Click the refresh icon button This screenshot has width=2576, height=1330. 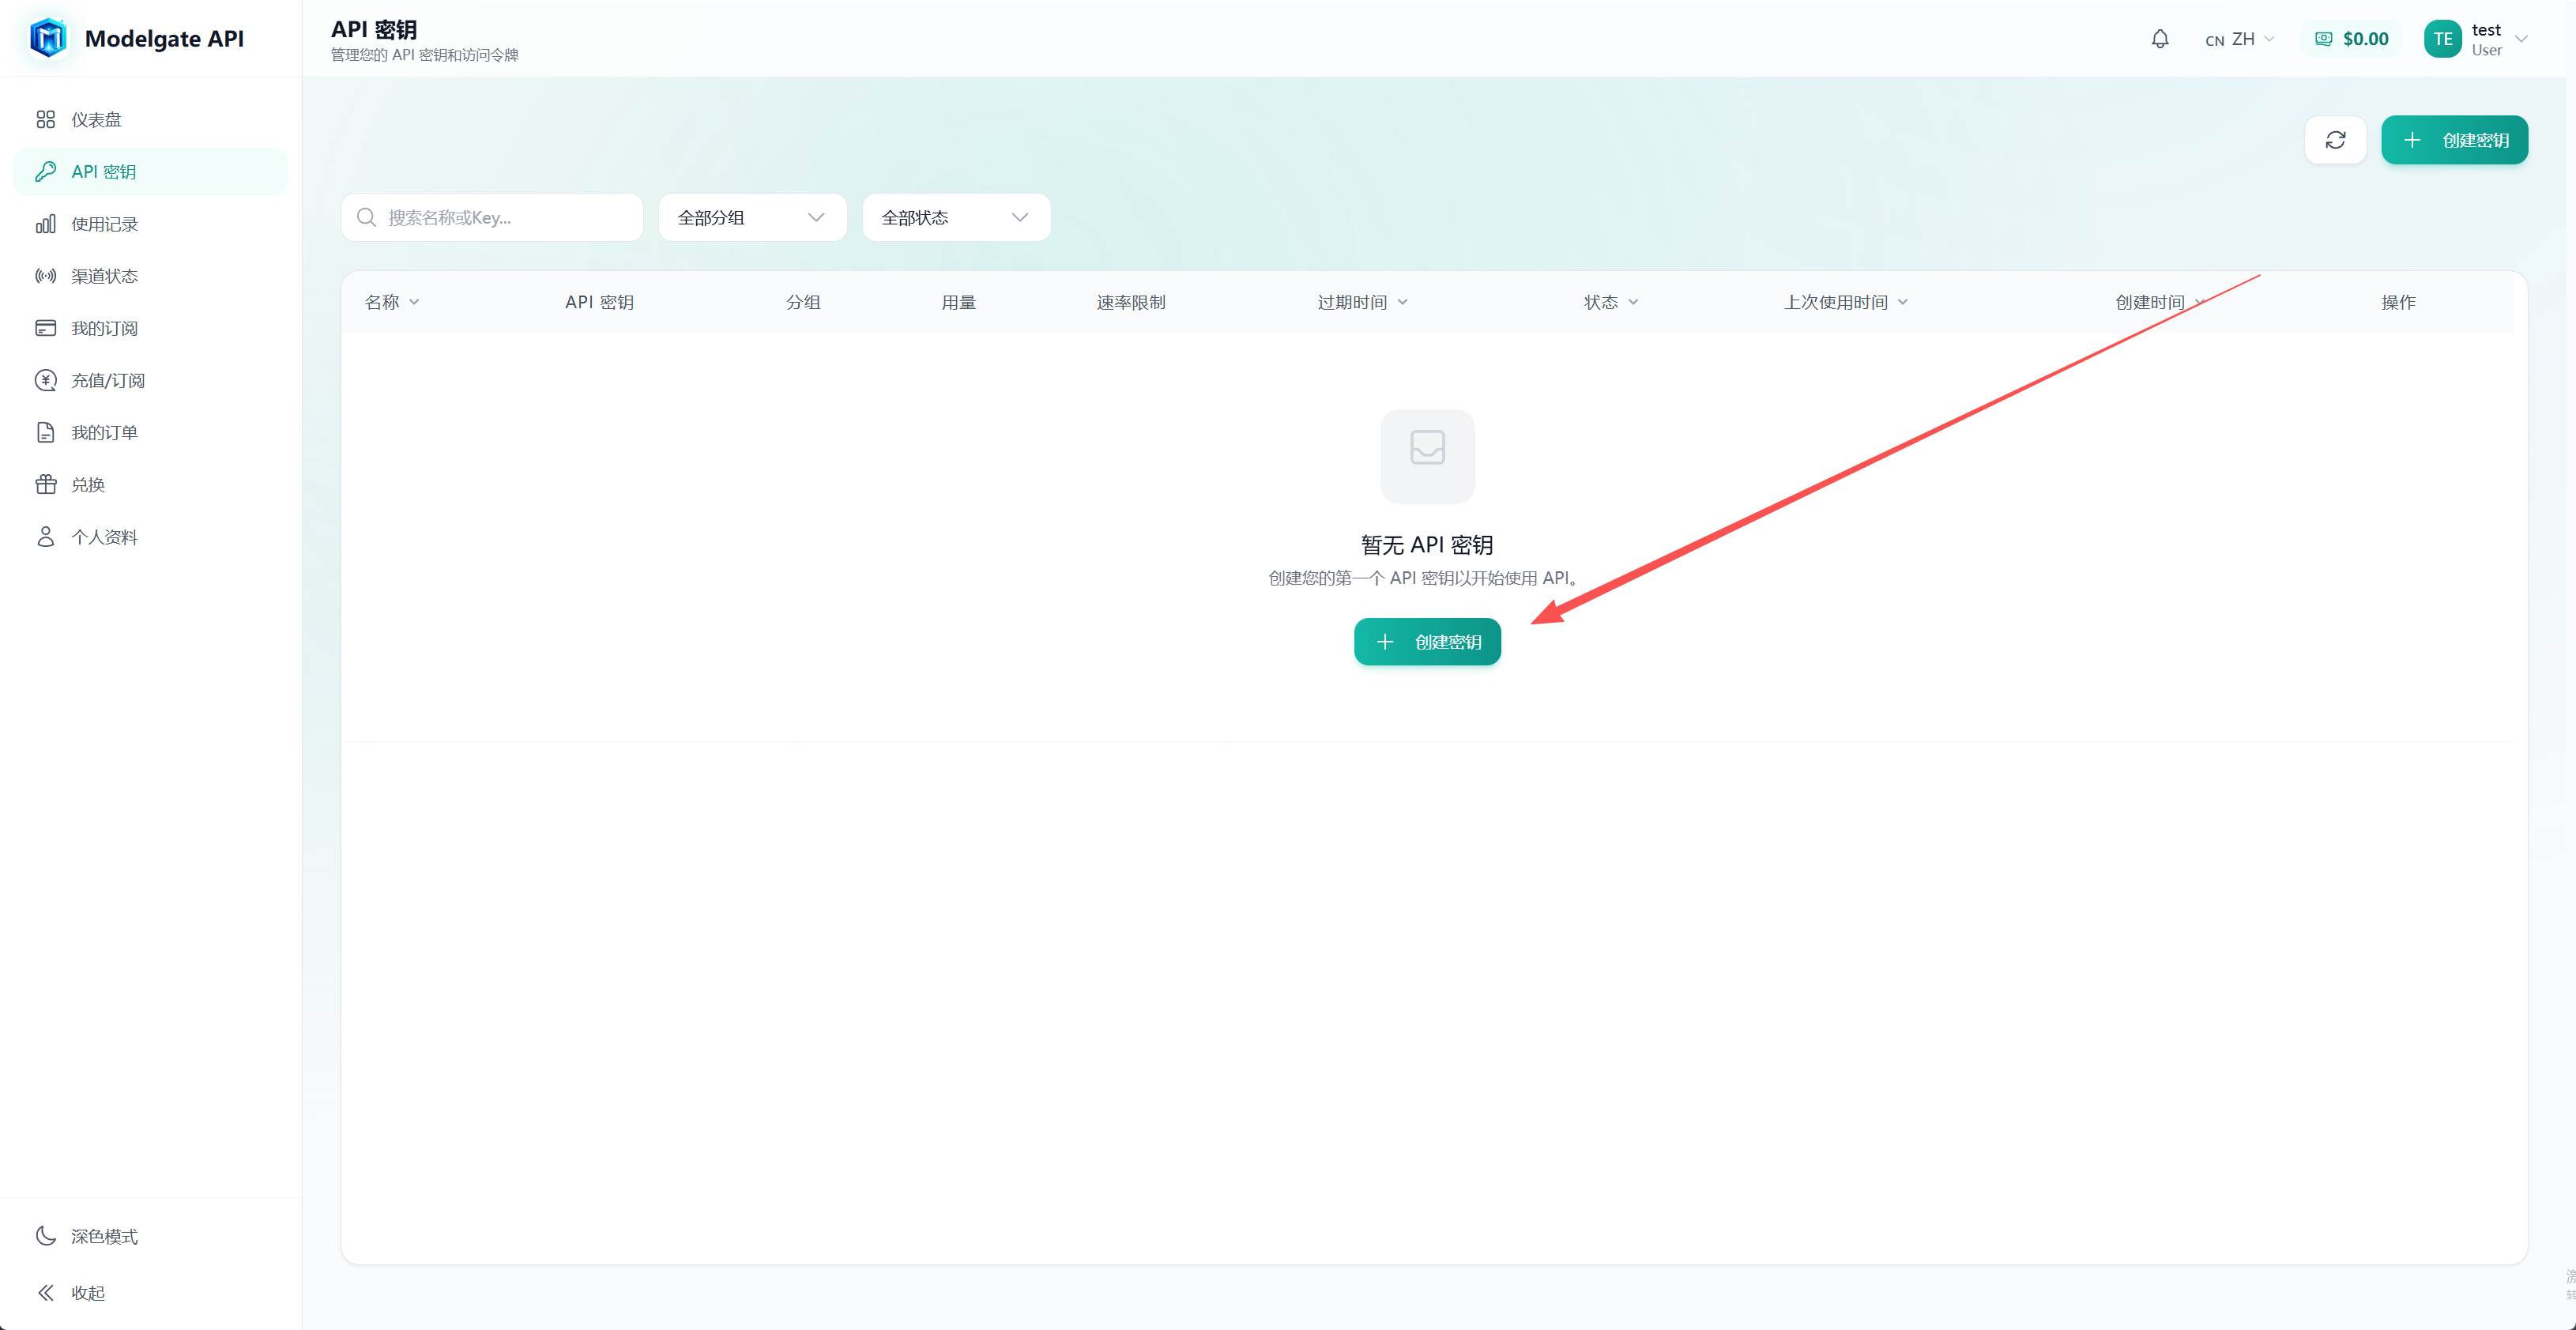pos(2335,140)
